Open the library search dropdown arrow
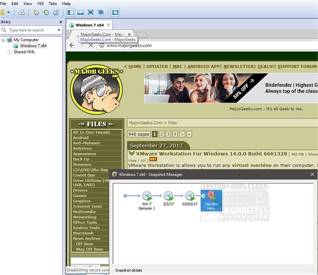The height and width of the screenshot is (275, 318). coord(59,30)
